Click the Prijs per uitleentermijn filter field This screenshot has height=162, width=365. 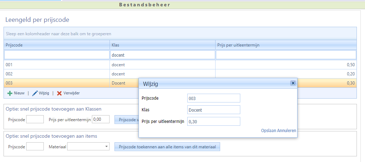[285, 55]
